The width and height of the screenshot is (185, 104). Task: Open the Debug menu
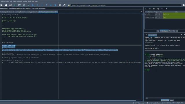click(15, 1)
